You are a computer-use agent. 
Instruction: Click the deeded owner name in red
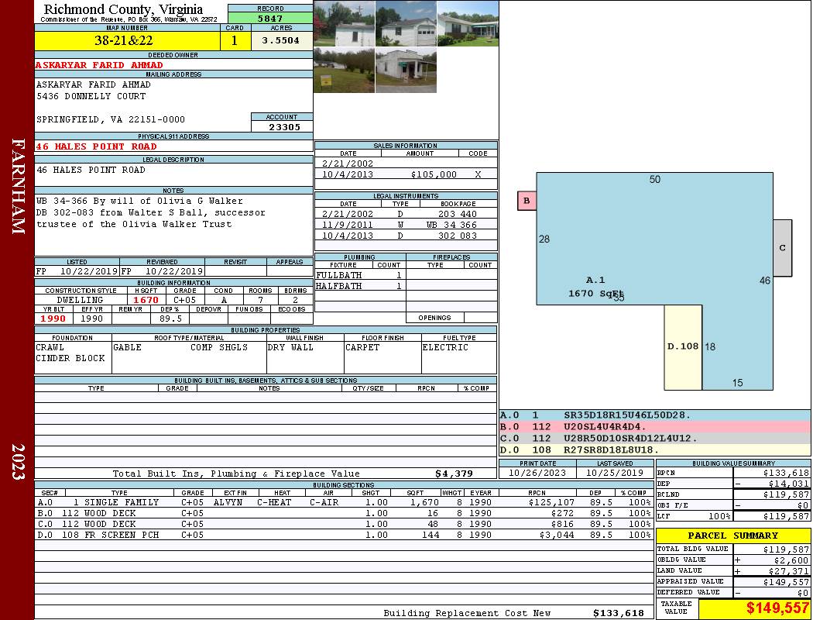pyautogui.click(x=100, y=65)
